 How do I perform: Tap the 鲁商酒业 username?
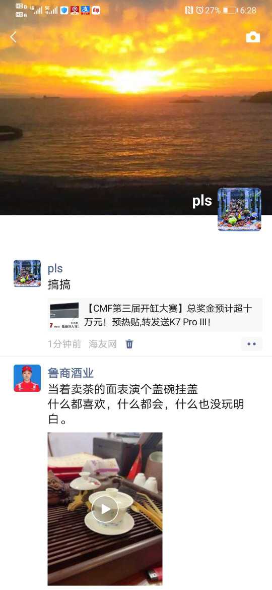pyautogui.click(x=71, y=373)
